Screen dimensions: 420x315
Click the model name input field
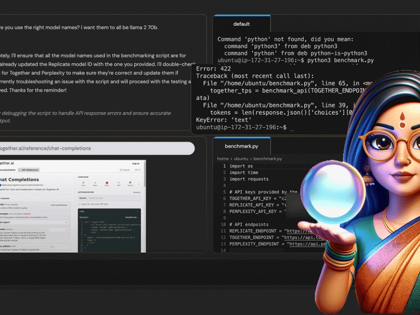point(59,205)
